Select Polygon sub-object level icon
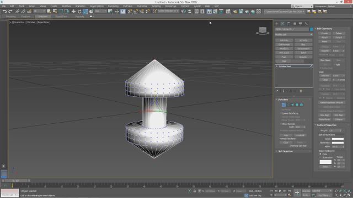 click(297, 105)
